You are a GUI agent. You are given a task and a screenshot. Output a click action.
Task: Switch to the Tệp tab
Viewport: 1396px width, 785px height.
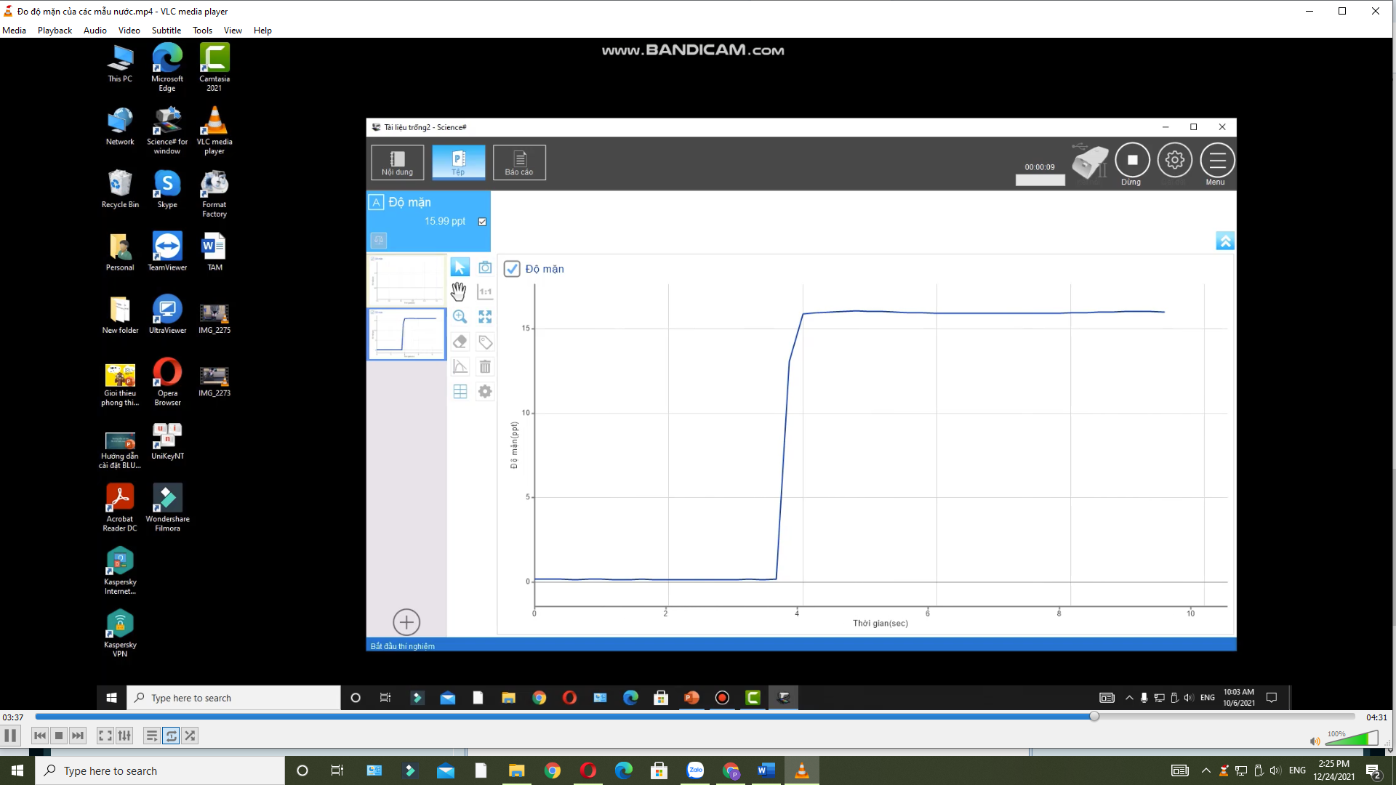point(458,162)
